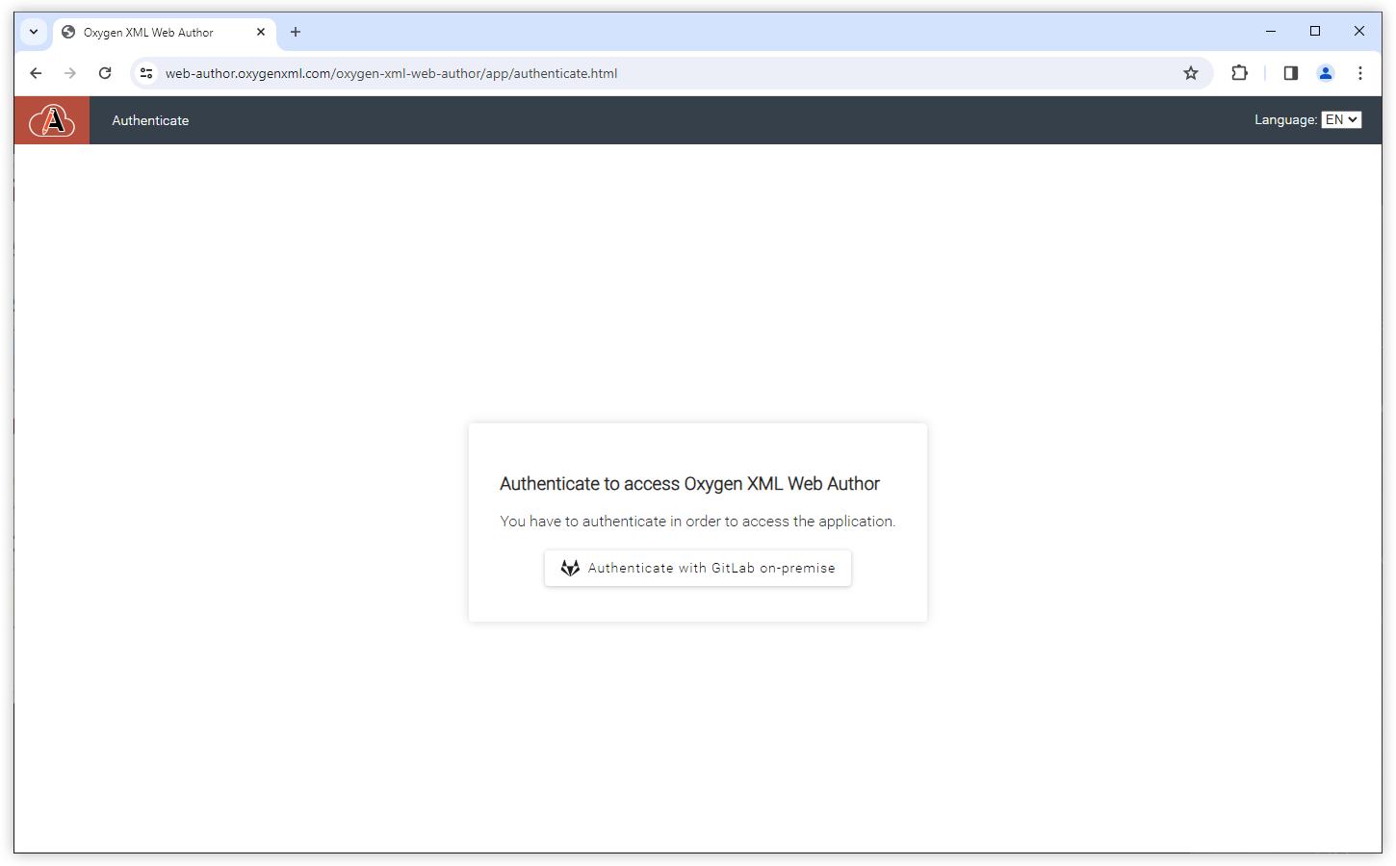The image size is (1396, 866).
Task: Open the Chrome profile avatar
Action: 1326,73
